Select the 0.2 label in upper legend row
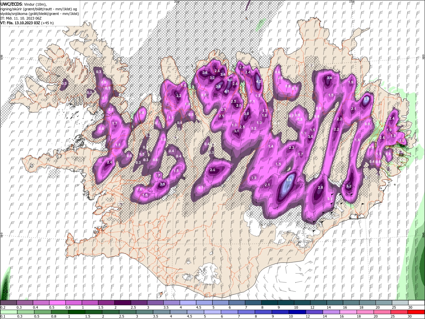 click(3, 307)
